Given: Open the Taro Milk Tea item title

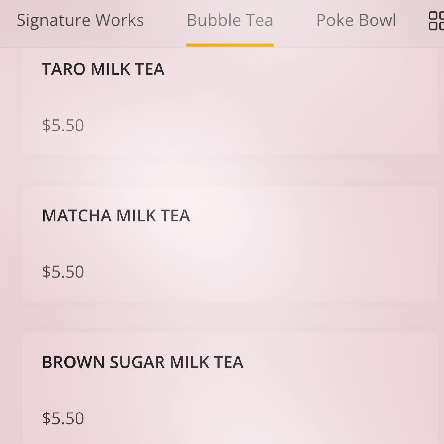Looking at the screenshot, I should 103,69.
